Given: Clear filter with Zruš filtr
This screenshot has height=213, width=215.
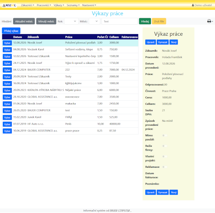Looking at the screenshot, I should click(x=159, y=21).
